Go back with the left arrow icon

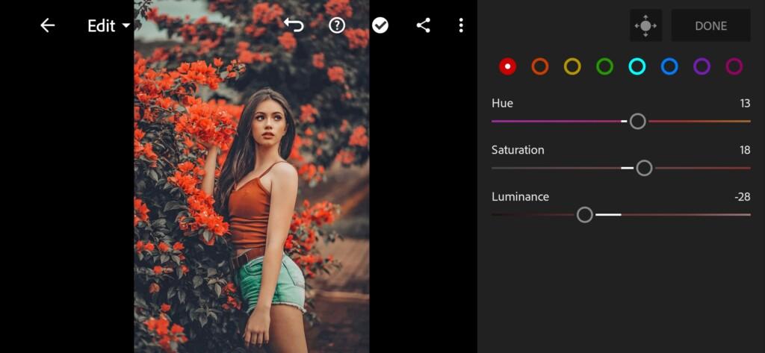point(47,25)
